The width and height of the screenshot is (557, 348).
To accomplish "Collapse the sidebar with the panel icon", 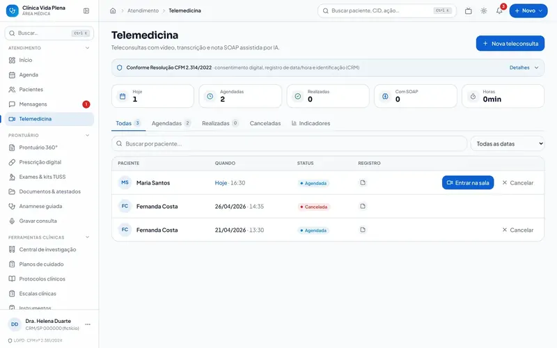I will click(x=86, y=10).
